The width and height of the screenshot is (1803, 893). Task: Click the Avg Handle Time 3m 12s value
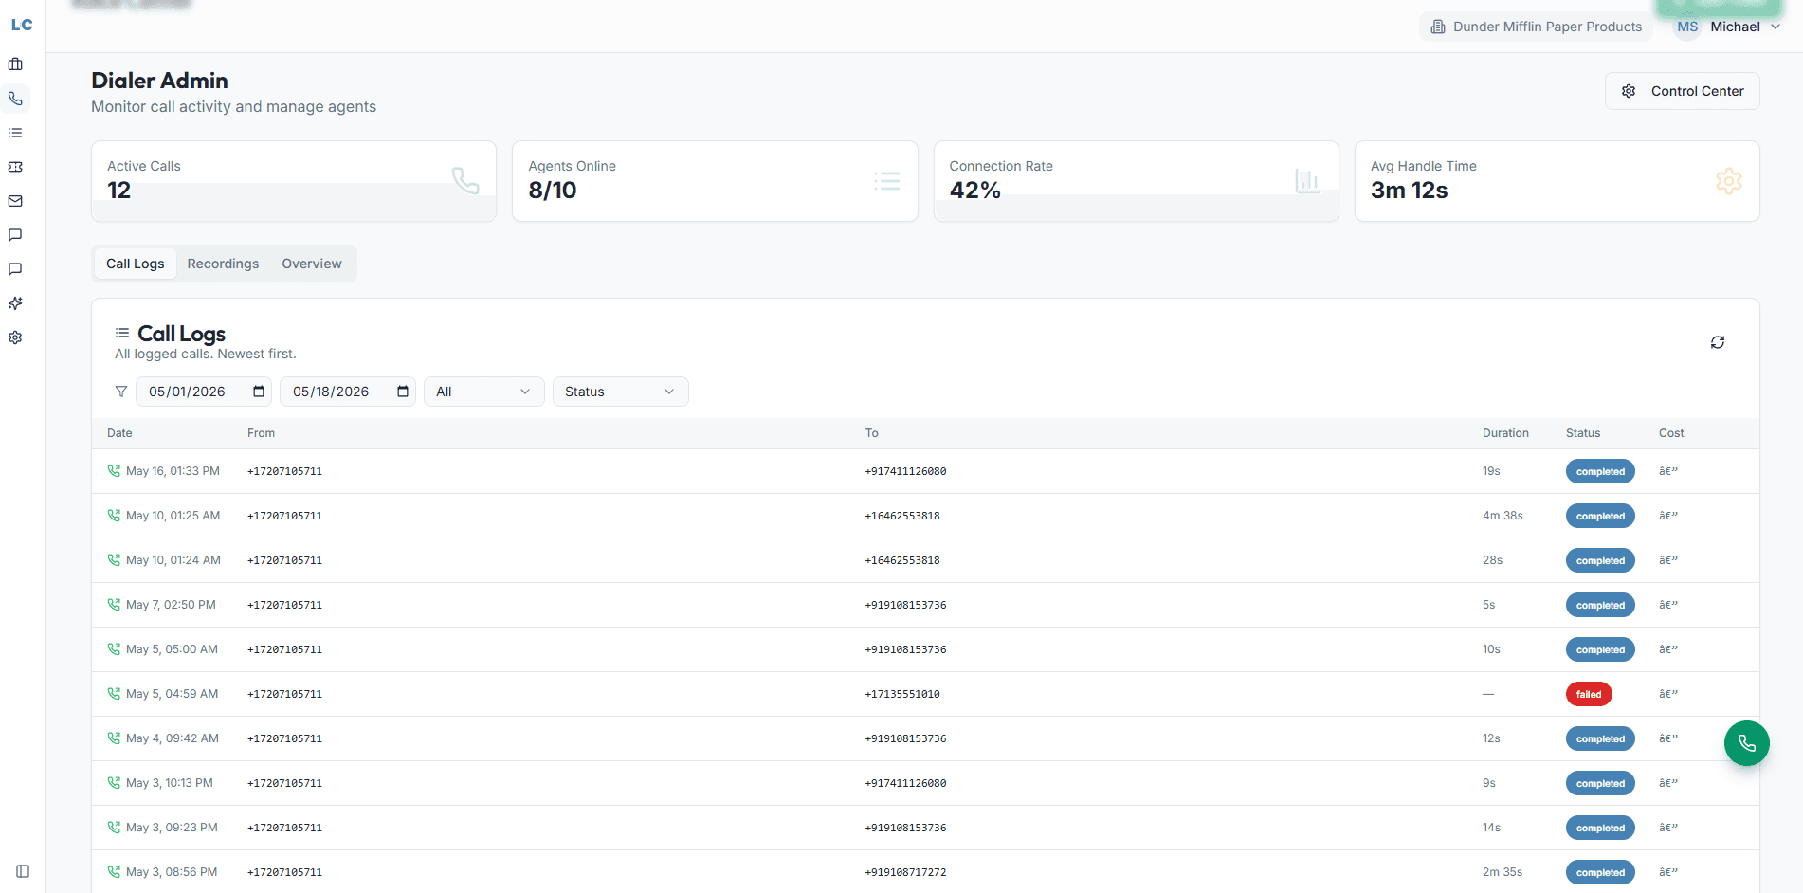coord(1410,191)
